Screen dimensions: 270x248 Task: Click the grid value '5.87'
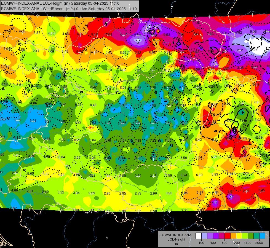coord(46,174)
